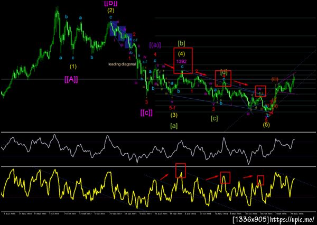Click the red 5-f wave label
The image size is (317, 225).
click(172, 108)
